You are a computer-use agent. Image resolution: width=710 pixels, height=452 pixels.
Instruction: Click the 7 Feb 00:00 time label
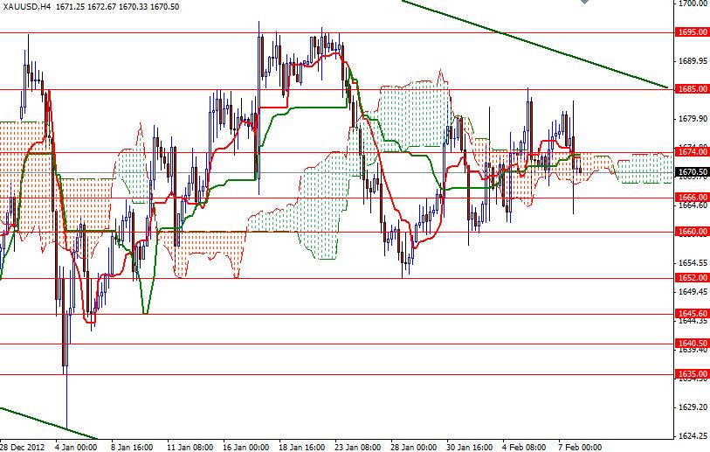coord(580,445)
